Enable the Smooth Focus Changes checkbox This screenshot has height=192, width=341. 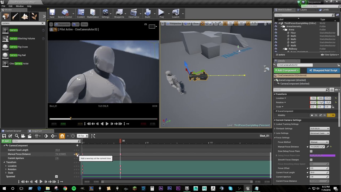311,160
